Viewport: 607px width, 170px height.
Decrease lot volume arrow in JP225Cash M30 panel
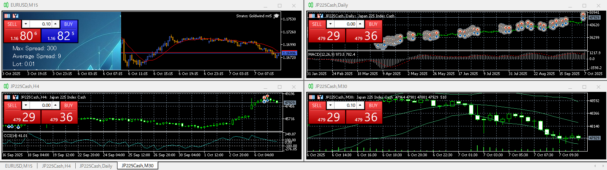pos(331,105)
